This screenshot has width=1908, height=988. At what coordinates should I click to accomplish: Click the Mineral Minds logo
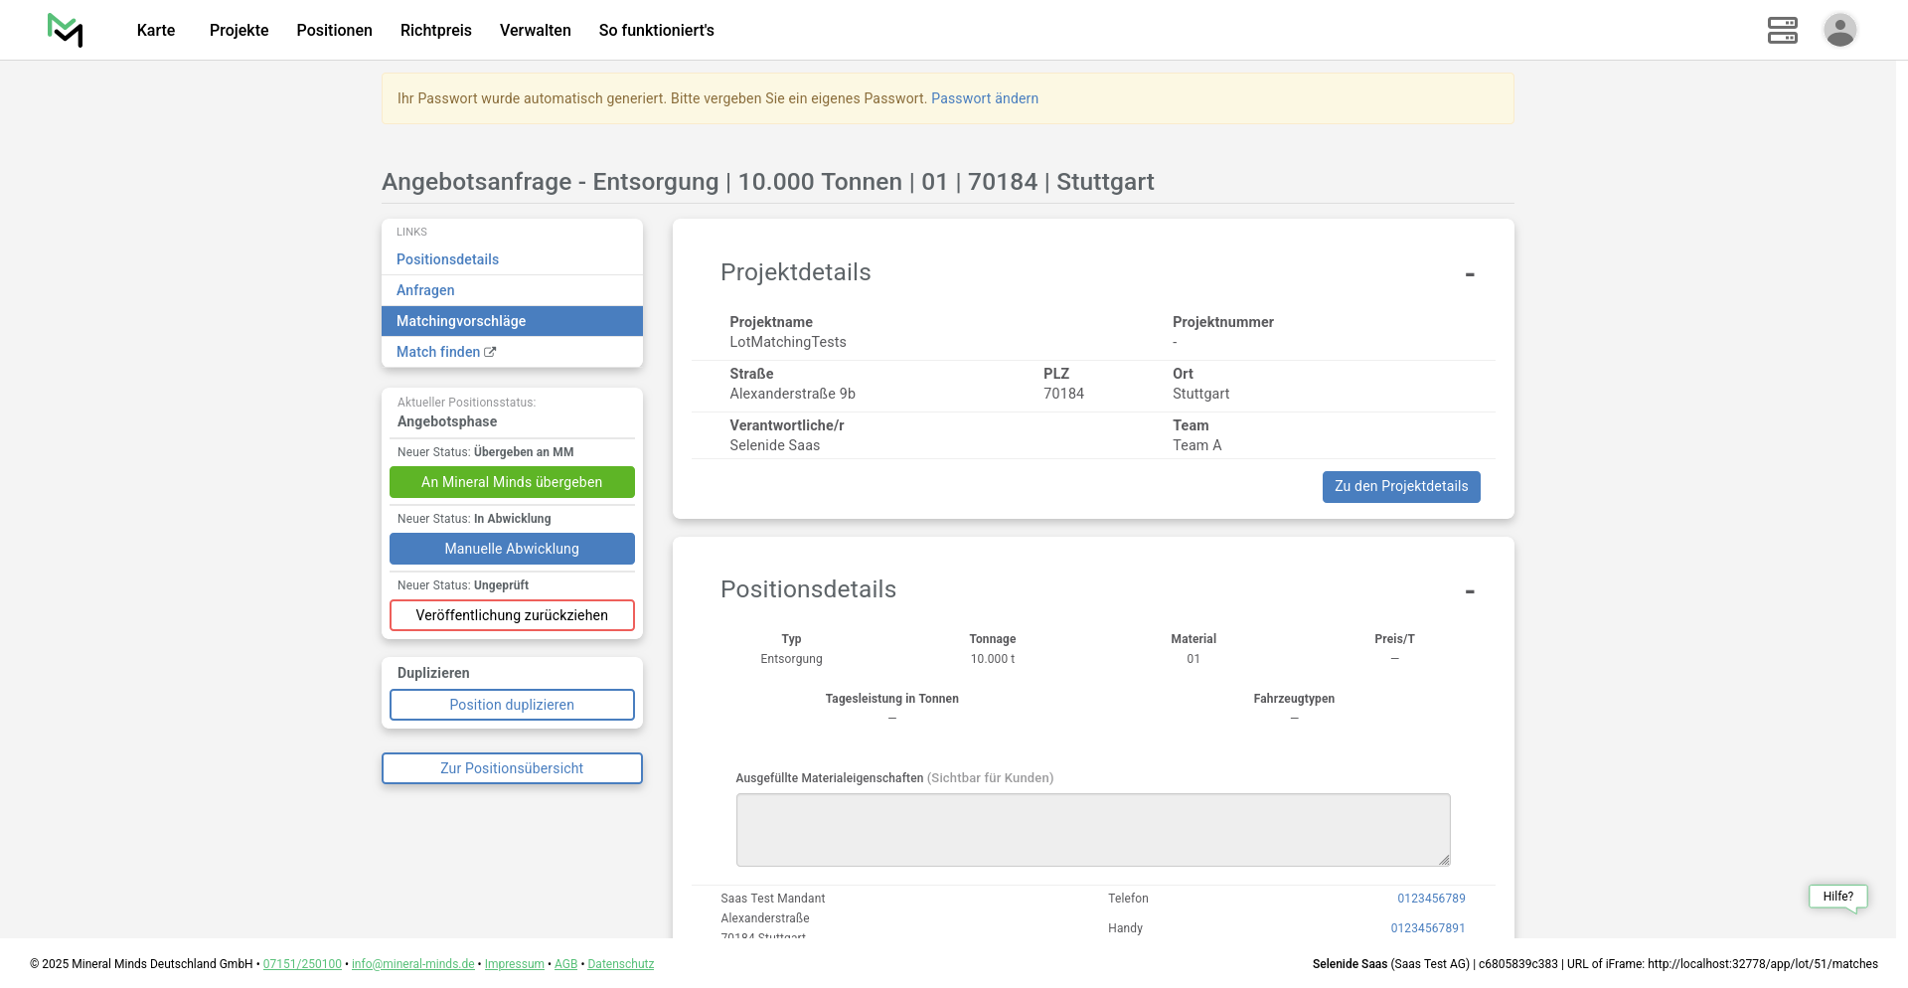[x=66, y=30]
